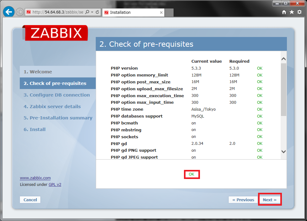Click the page heading Check of pre-requisites
Image resolution: width=307 pixels, height=221 pixels.
click(x=146, y=44)
